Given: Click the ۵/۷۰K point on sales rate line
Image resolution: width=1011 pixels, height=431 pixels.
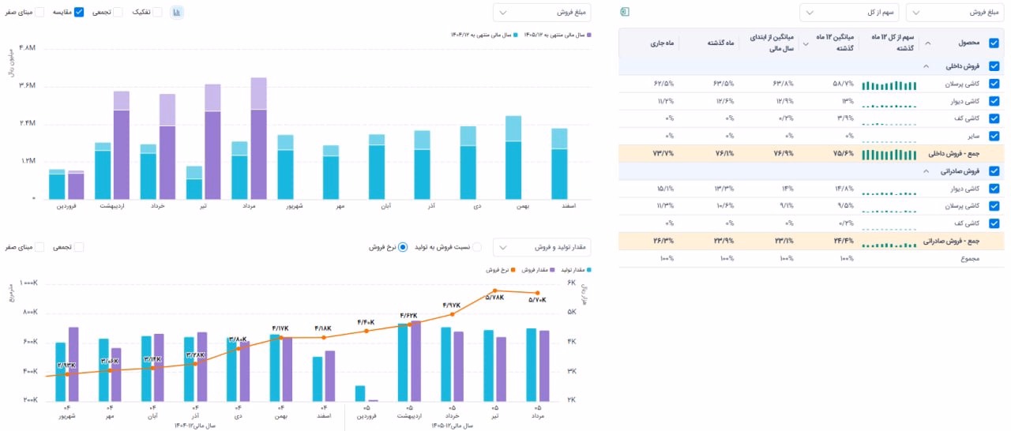Looking at the screenshot, I should 537,292.
